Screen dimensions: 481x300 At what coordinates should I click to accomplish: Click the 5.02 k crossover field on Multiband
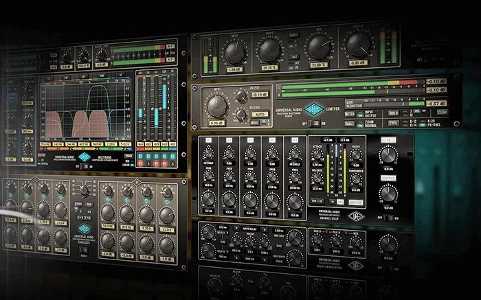[126, 144]
